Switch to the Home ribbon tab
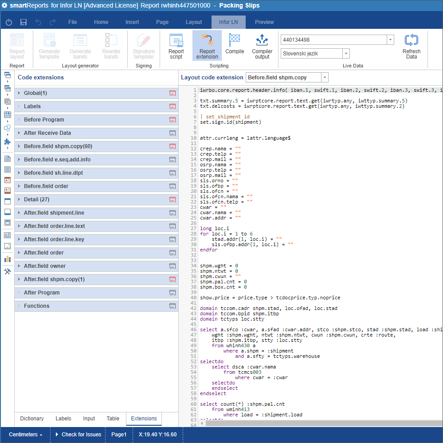 point(101,22)
